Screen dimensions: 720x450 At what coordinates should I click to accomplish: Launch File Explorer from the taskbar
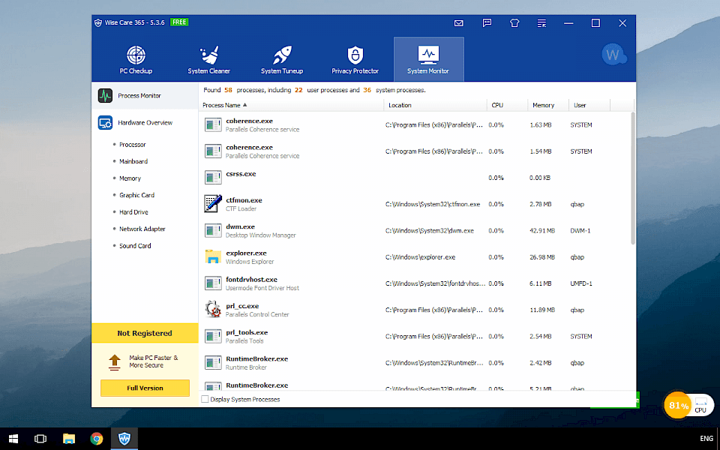click(x=69, y=439)
